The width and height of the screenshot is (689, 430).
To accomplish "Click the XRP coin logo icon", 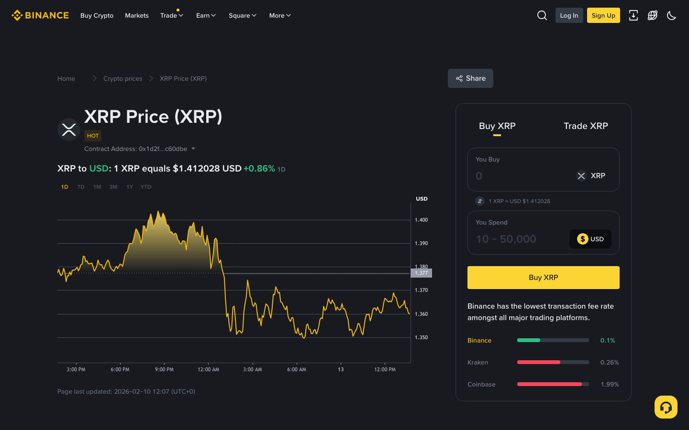I will tap(68, 129).
